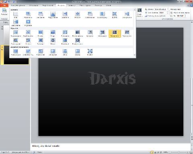The width and height of the screenshot is (193, 154).
Task: Choose the Galeria gallery transition
Action: point(28,41)
